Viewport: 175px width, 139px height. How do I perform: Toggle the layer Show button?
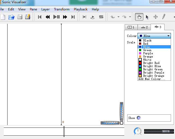click(x=138, y=118)
